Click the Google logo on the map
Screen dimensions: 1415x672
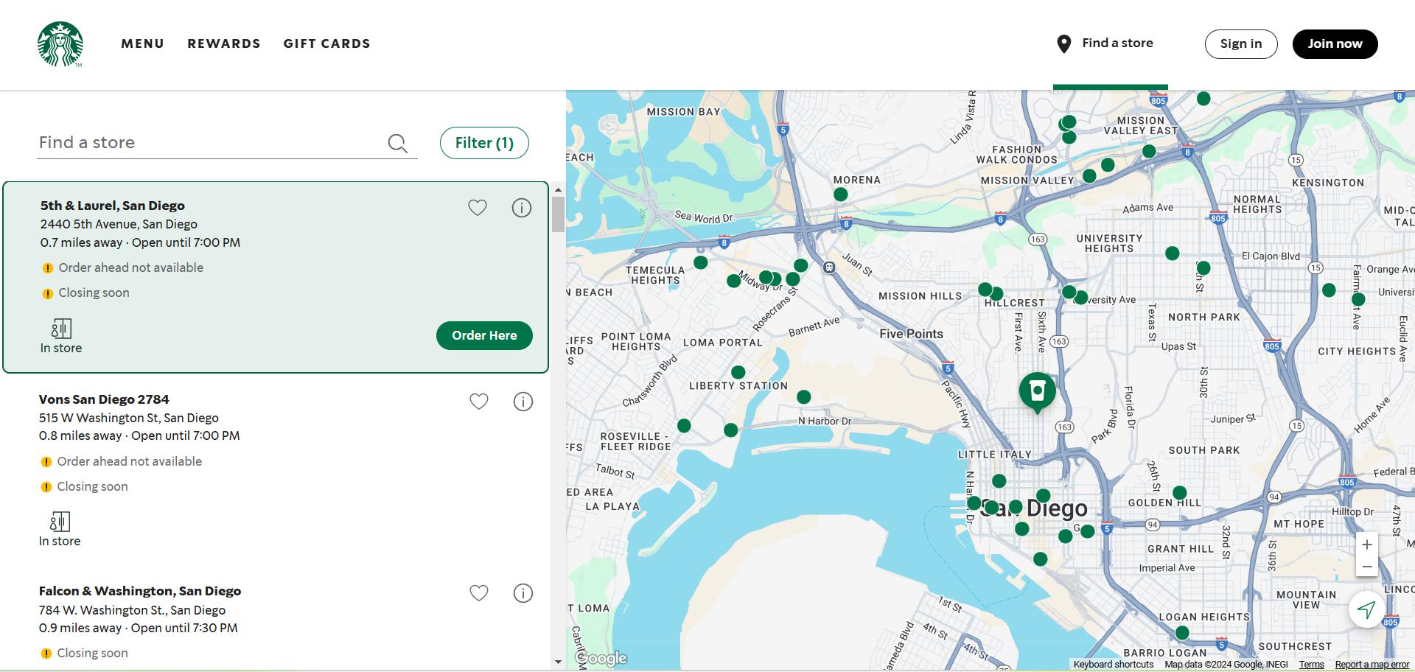[x=601, y=658]
